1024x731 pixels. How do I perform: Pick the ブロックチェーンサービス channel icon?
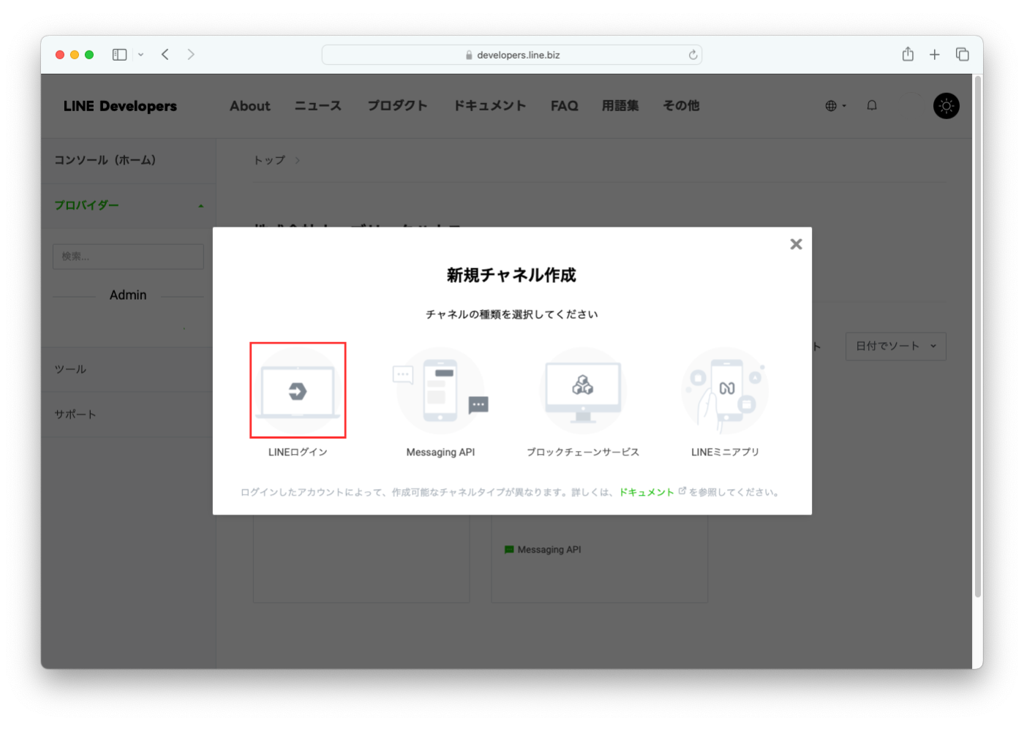[x=583, y=391]
